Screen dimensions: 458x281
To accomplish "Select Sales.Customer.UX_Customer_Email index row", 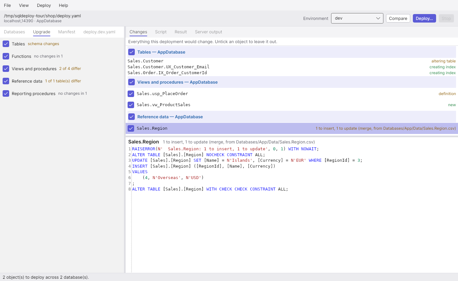I will pyautogui.click(x=291, y=67).
